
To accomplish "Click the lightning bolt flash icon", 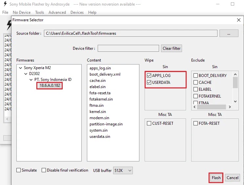I will point(9,25).
